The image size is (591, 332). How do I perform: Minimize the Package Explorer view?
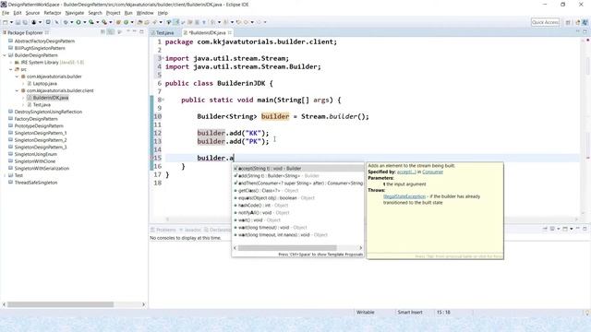(135, 32)
